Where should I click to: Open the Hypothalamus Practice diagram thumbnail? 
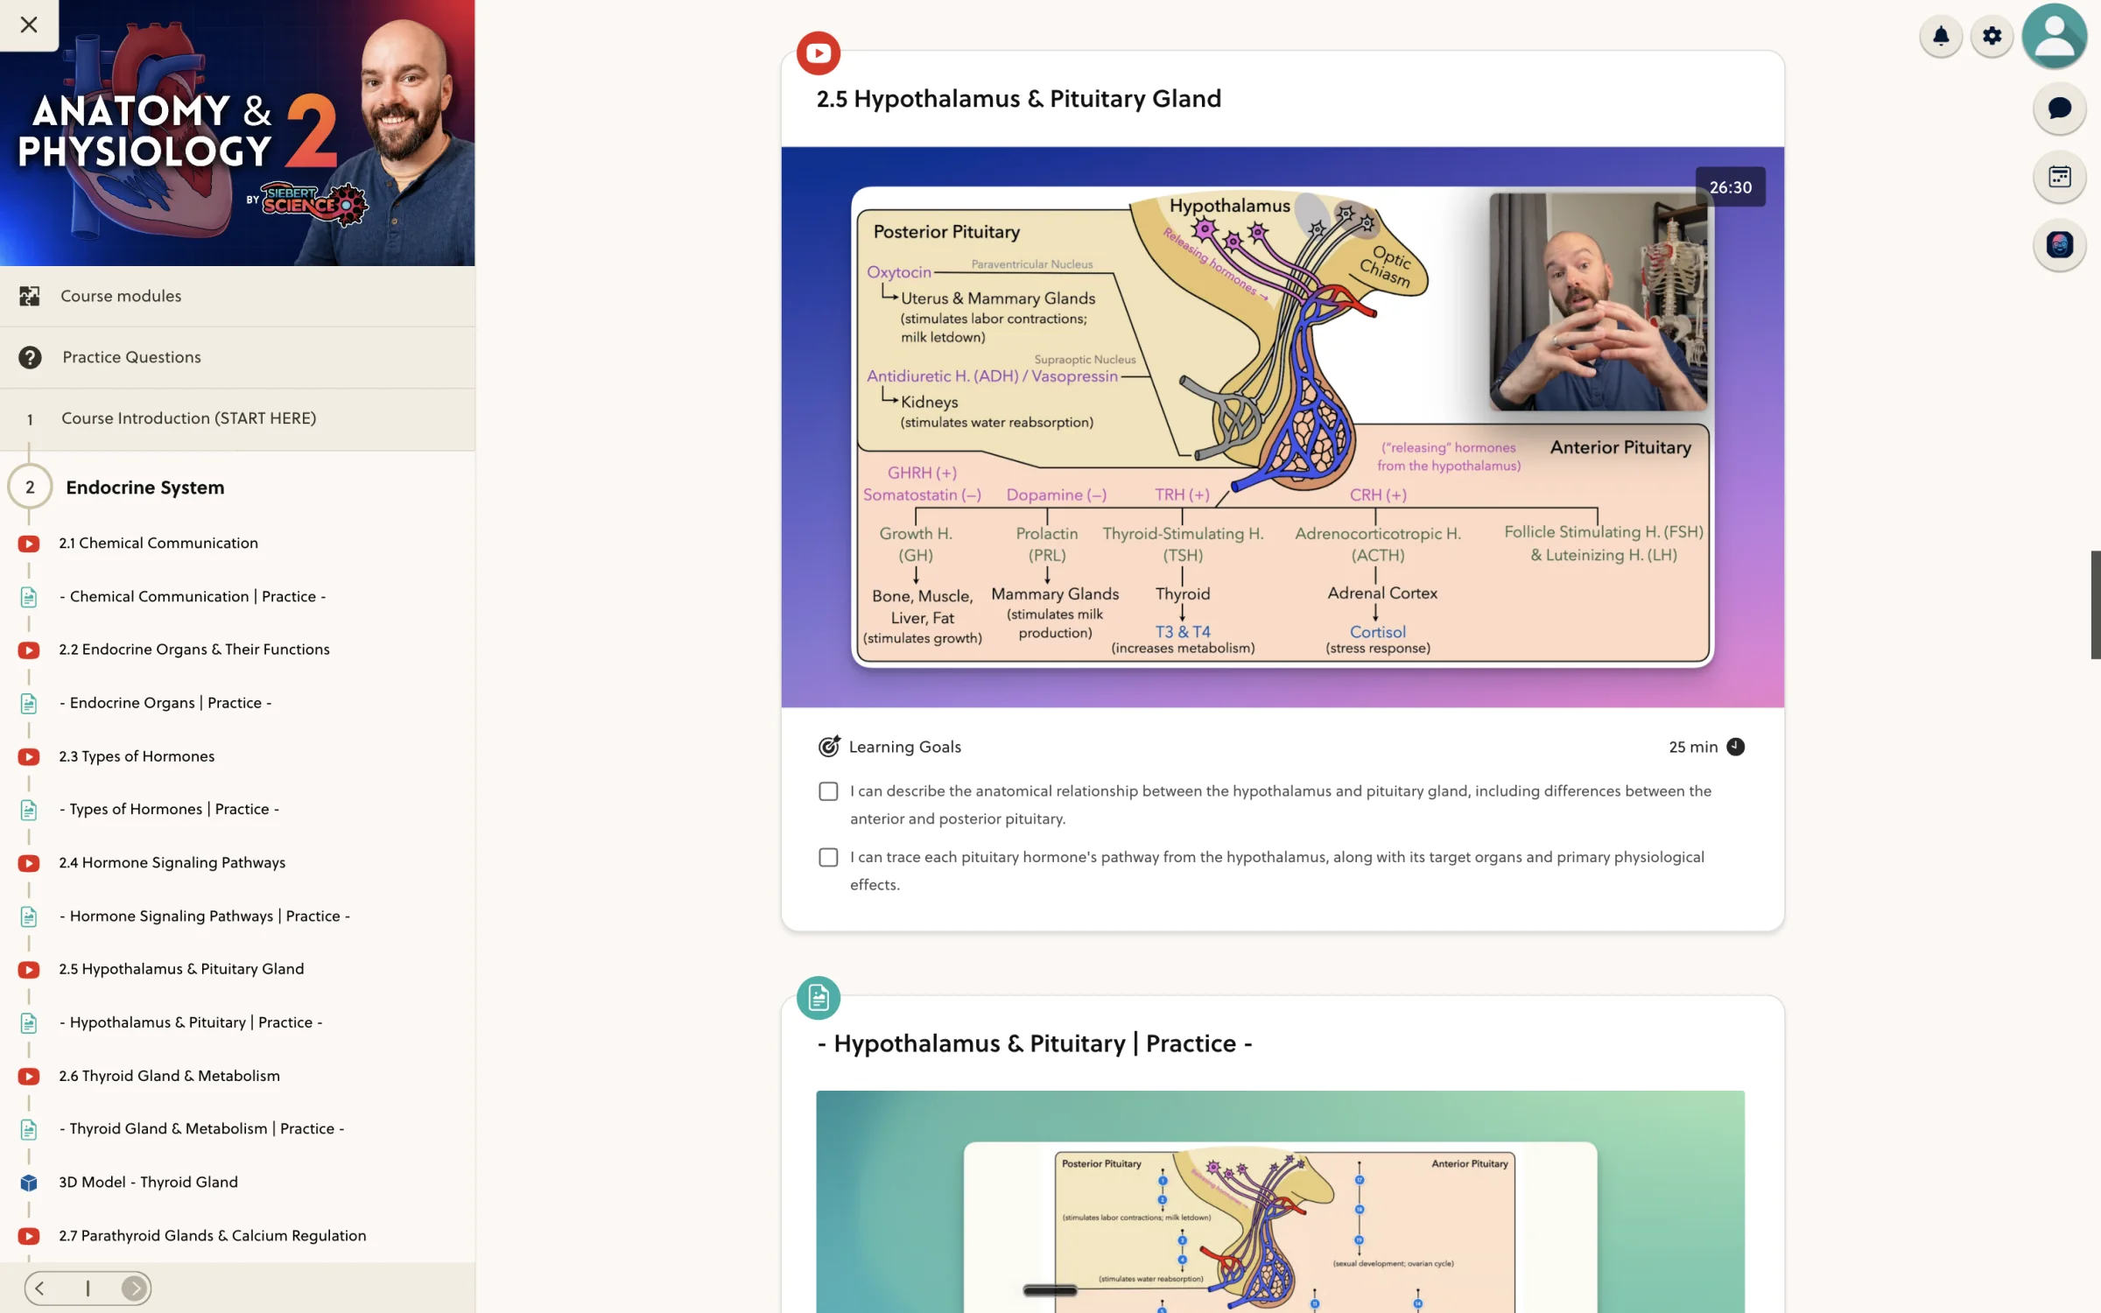click(x=1281, y=1201)
